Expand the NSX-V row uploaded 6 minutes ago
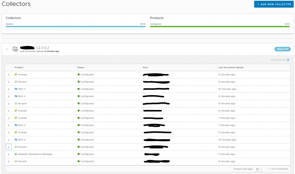Viewport: 295px width, 174px height. (x=9, y=96)
